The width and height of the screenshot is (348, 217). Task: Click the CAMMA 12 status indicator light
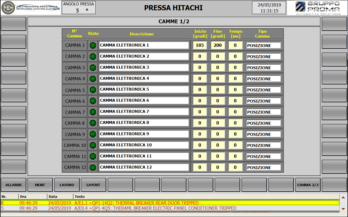click(93, 167)
